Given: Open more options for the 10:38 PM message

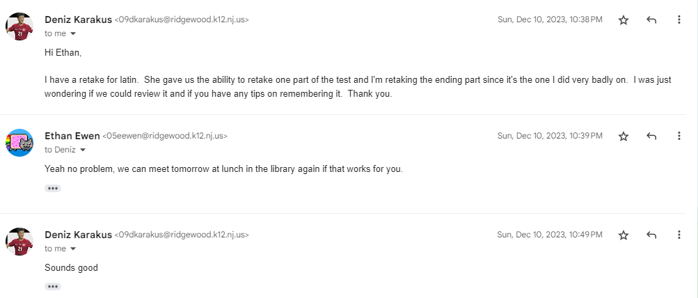Looking at the screenshot, I should coord(679,20).
